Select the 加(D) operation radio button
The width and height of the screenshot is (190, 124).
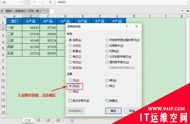point(70,86)
